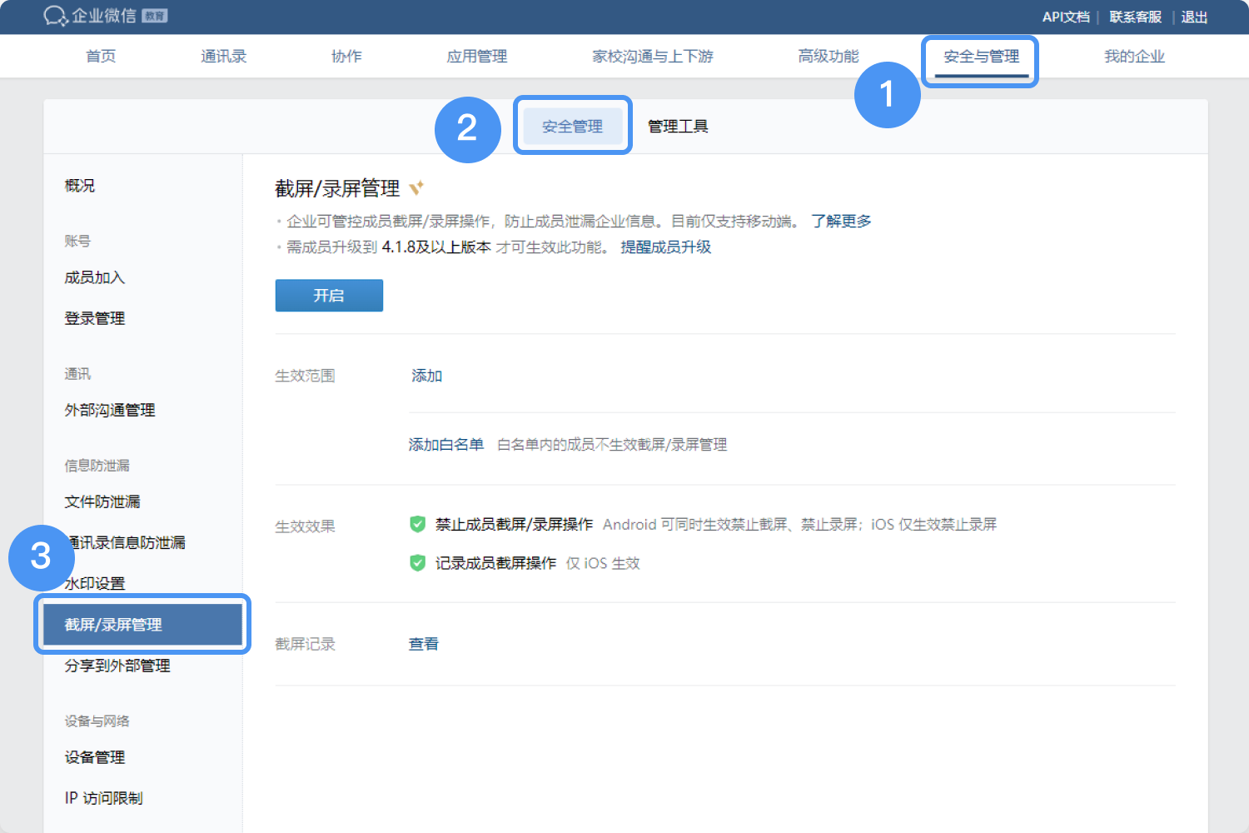Click the 提醒成员升级 link
This screenshot has height=833, width=1249.
click(x=665, y=247)
